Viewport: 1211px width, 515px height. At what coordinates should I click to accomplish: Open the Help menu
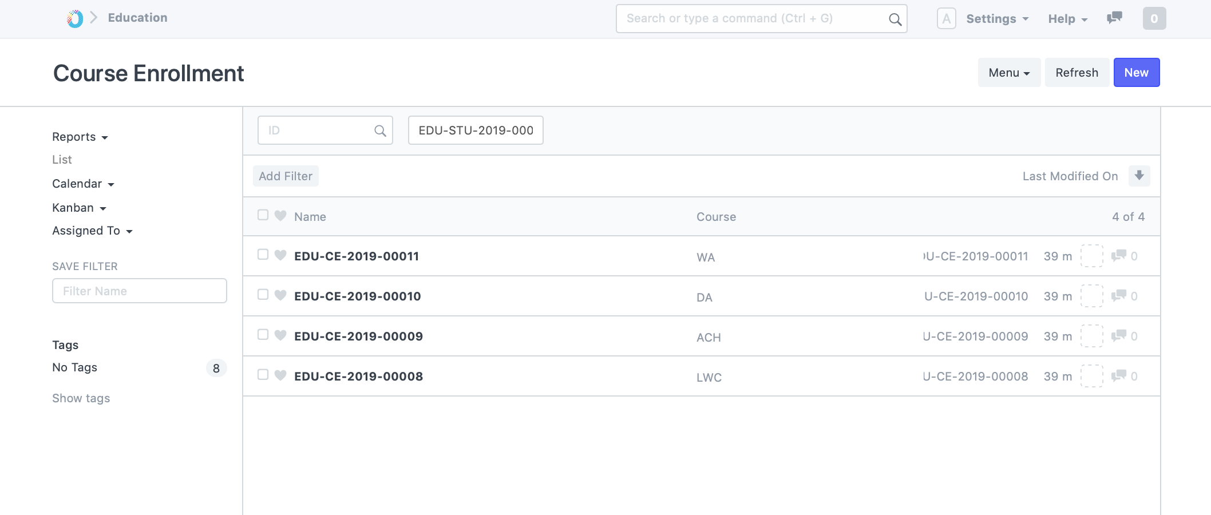pyautogui.click(x=1067, y=19)
